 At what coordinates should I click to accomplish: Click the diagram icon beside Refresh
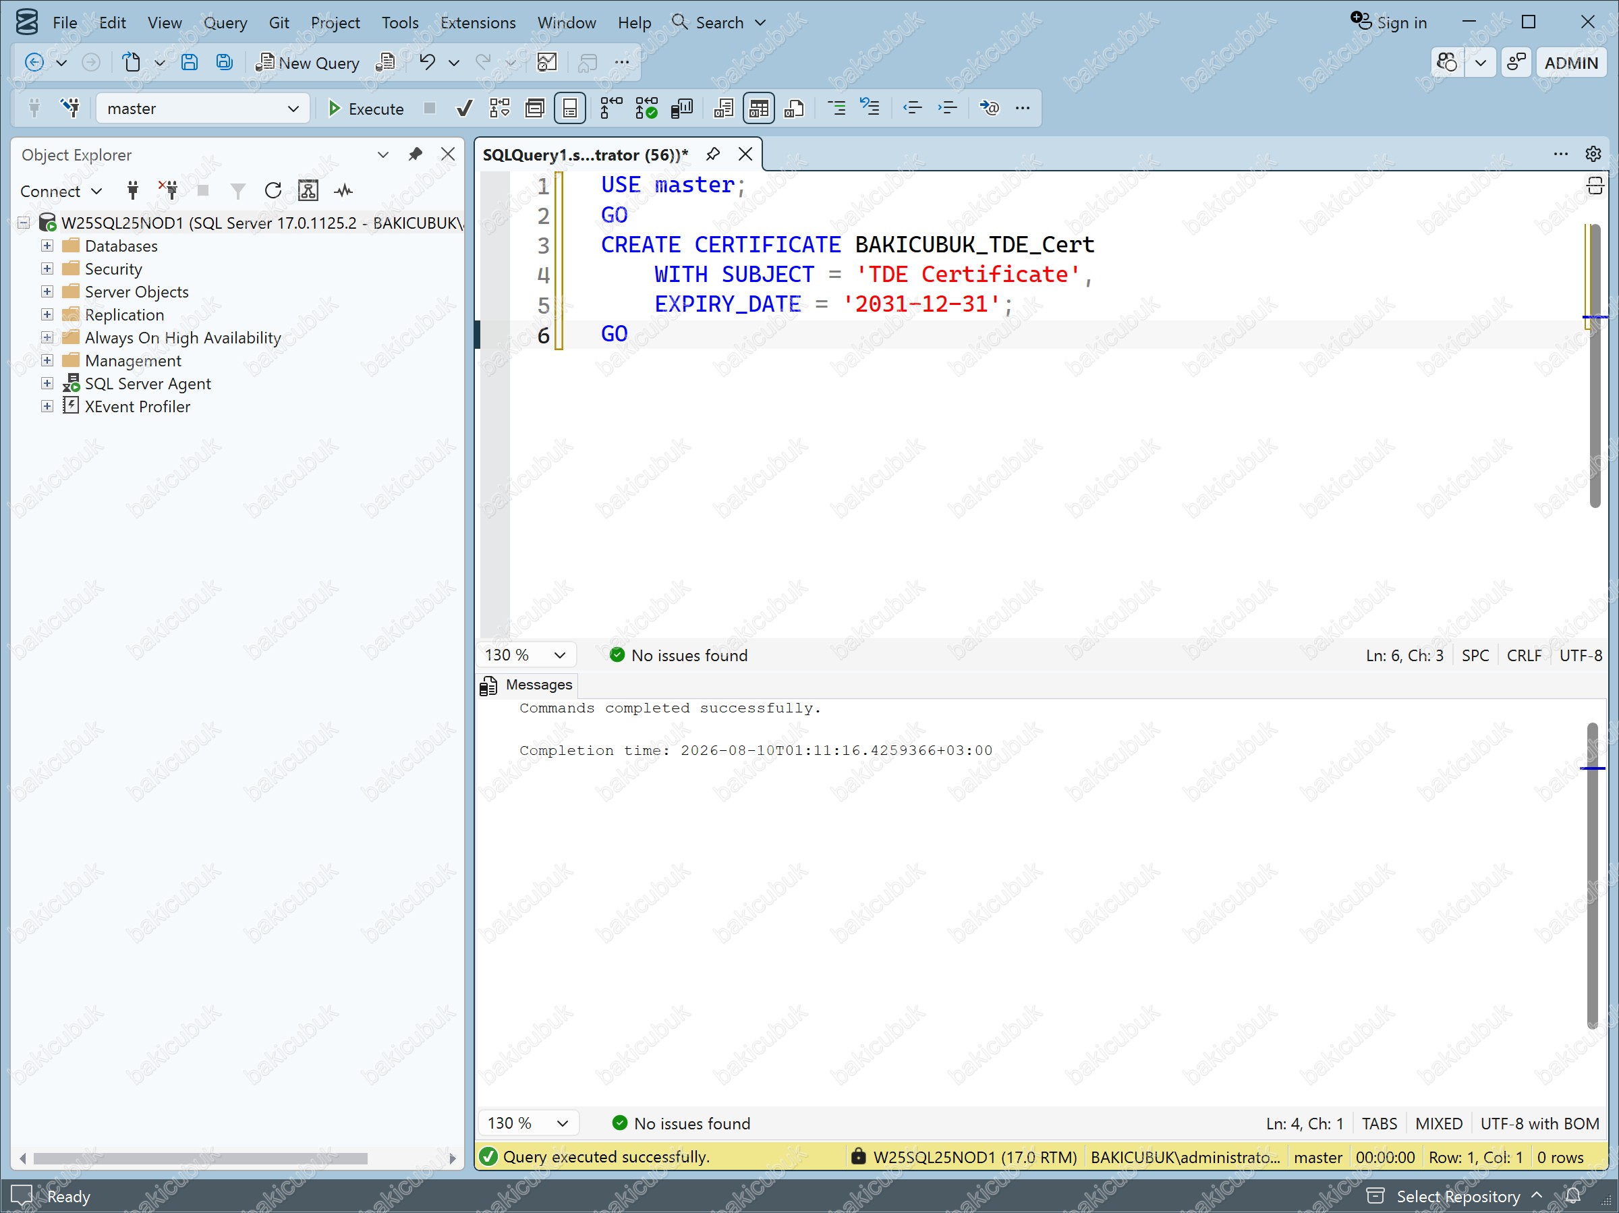[308, 191]
